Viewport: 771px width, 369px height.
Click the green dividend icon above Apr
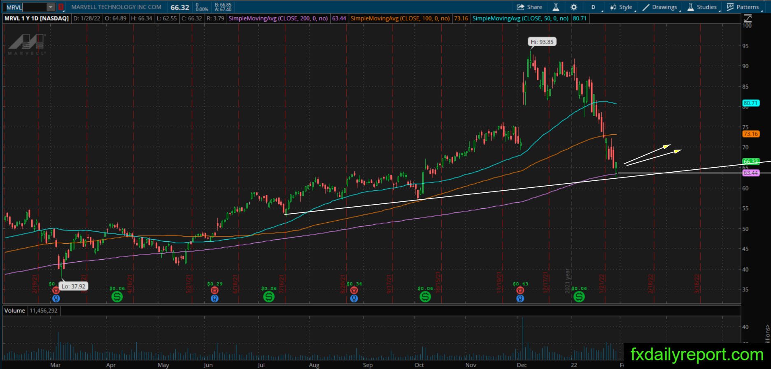(x=117, y=296)
